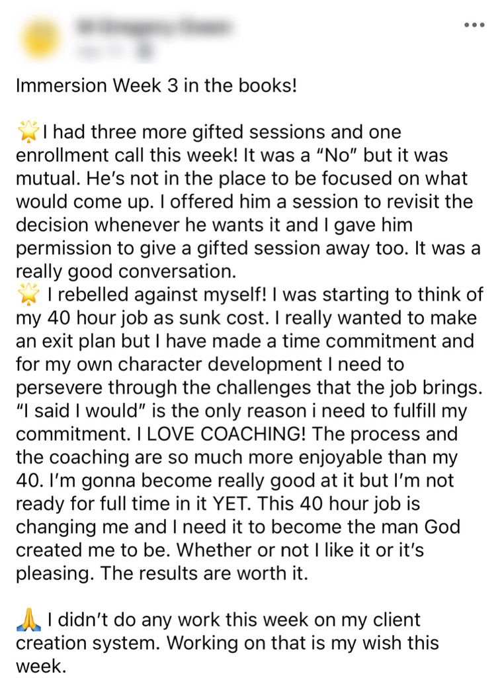The width and height of the screenshot is (502, 686).
Task: Click the praying hands emoji
Action: pos(28,620)
